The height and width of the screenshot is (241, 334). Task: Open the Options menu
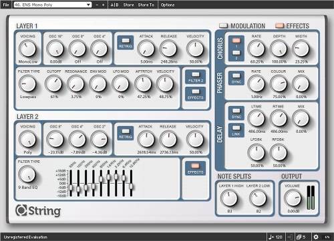tap(168, 5)
